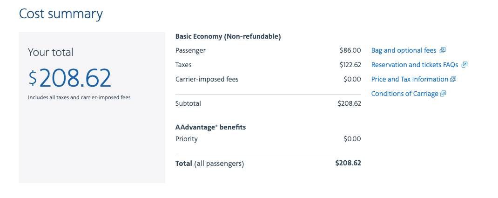The width and height of the screenshot is (498, 198).
Task: Click the large $208.62 total amount
Action: click(x=70, y=78)
